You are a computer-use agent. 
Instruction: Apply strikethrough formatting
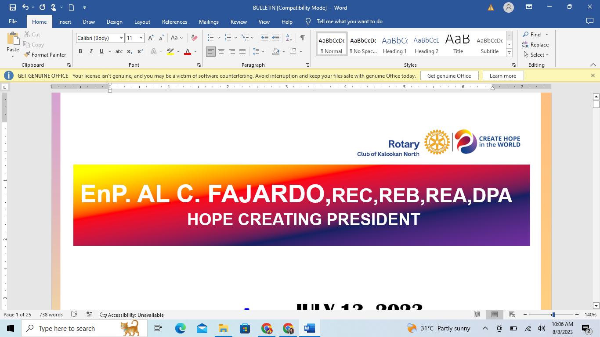tap(119, 51)
